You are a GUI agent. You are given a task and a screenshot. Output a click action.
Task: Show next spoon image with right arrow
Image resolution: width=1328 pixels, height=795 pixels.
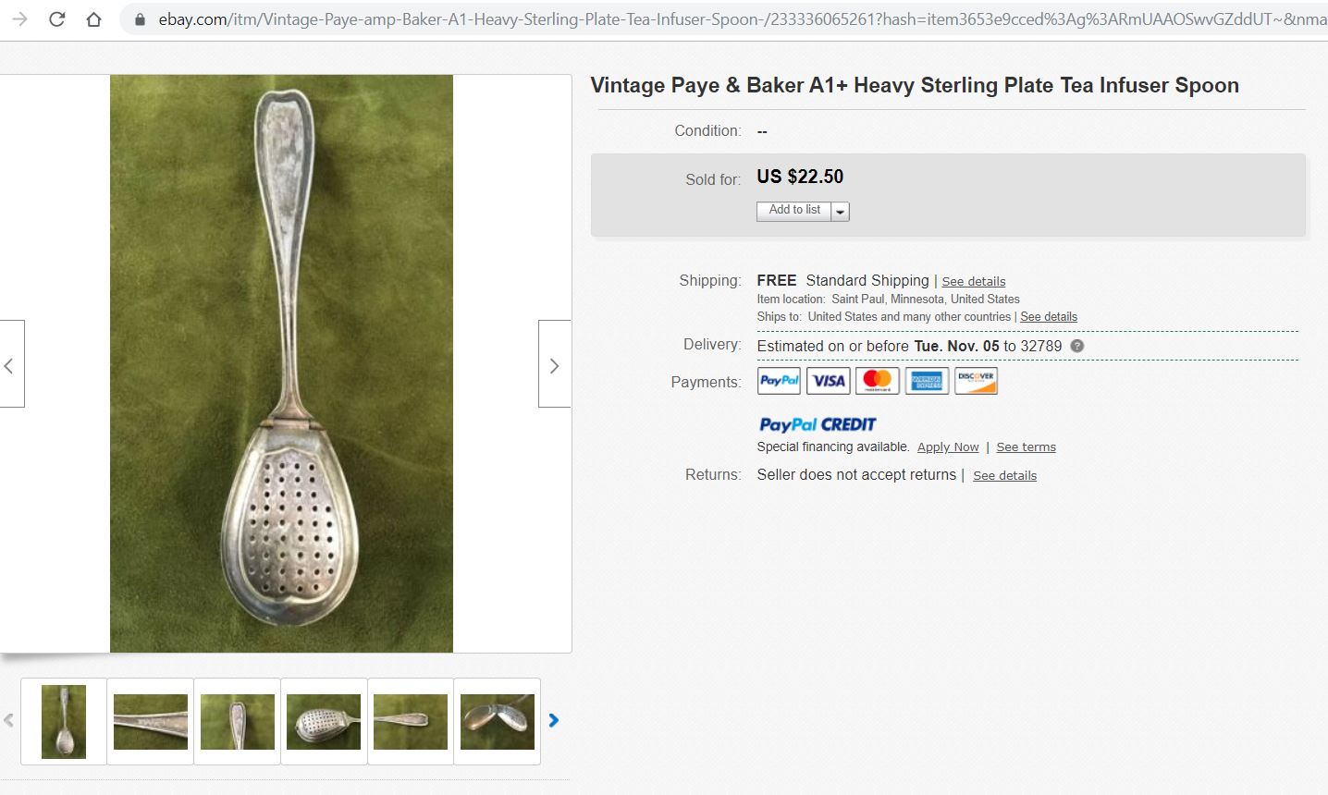554,365
